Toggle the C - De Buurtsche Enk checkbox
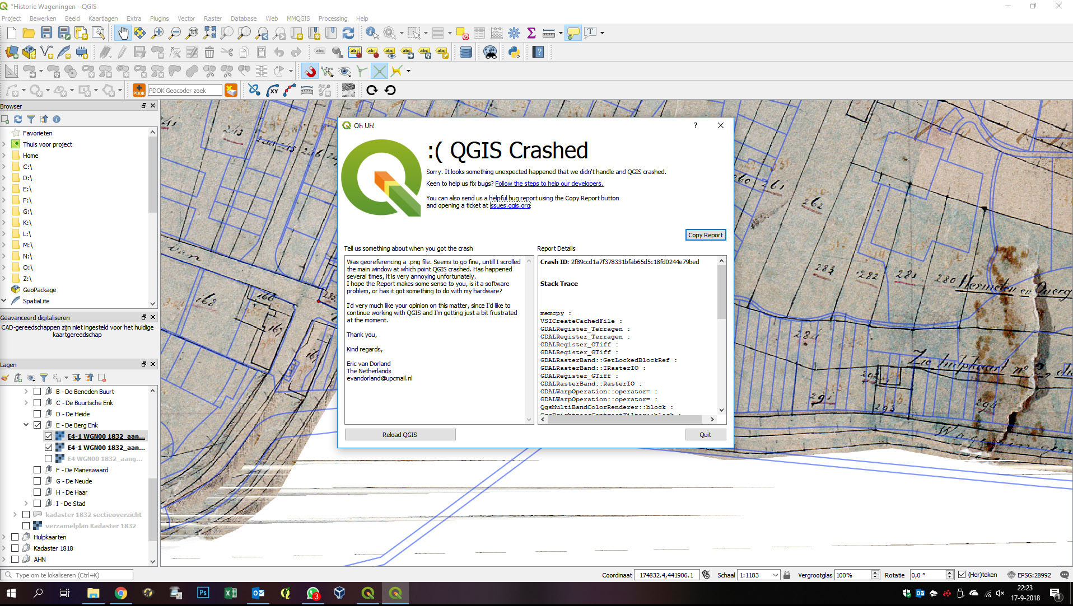The width and height of the screenshot is (1073, 606). [38, 403]
